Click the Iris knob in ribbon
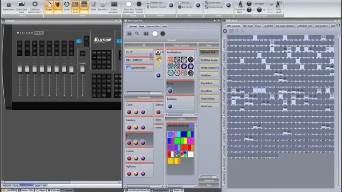Screen dimensions: 342x192 (x=198, y=5)
